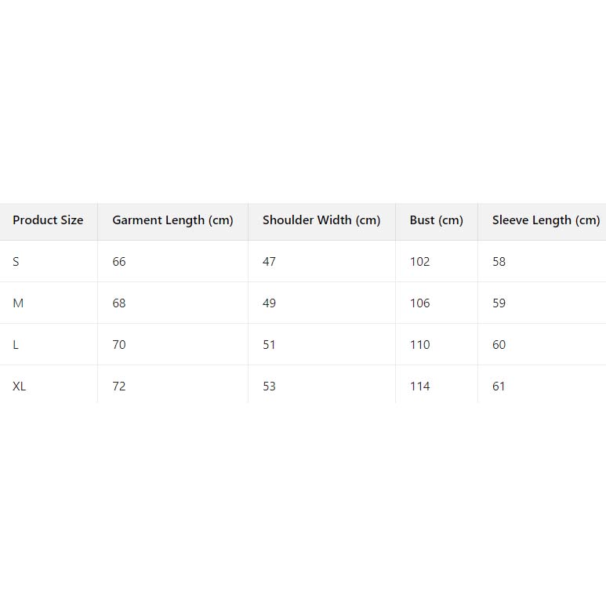Click the Garment Length (cm) header
The width and height of the screenshot is (606, 606).
pyautogui.click(x=172, y=220)
